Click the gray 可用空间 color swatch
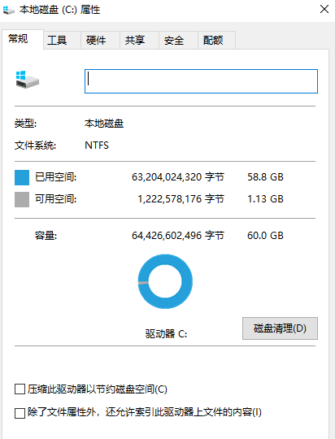The height and width of the screenshot is (439, 335). tap(22, 199)
